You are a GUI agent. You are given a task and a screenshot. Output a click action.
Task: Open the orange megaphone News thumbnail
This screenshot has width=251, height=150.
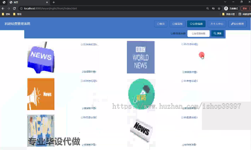[x=41, y=94]
